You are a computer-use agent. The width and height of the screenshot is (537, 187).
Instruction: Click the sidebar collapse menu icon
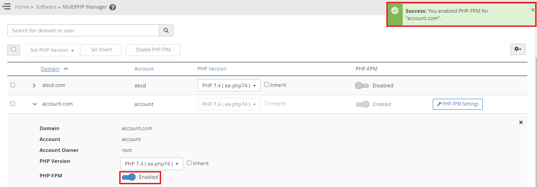coord(7,7)
